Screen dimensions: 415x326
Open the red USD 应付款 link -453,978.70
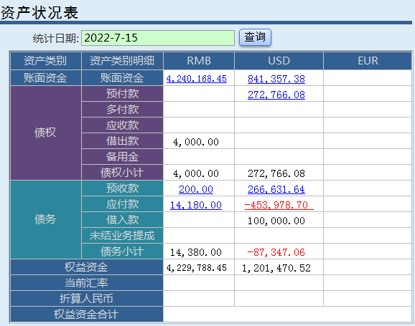(x=279, y=205)
